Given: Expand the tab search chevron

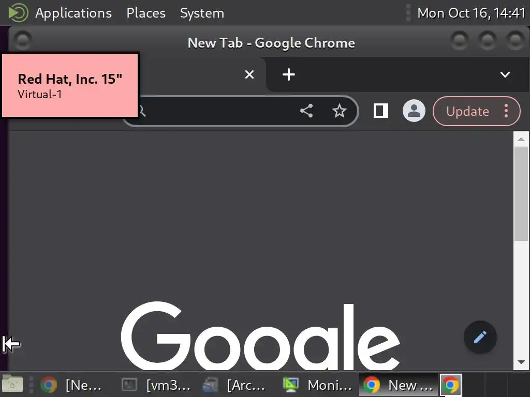Looking at the screenshot, I should (505, 74).
